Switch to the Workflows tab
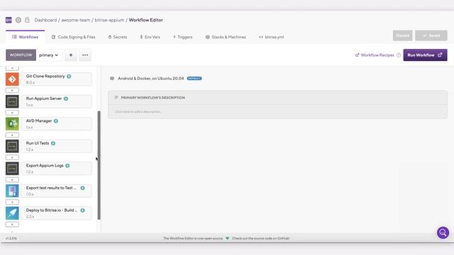 pyautogui.click(x=26, y=37)
